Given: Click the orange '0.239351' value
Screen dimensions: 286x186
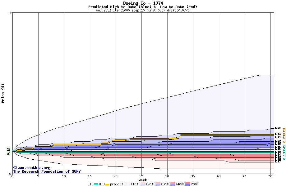Looking at the screenshot, I should 284,135.
